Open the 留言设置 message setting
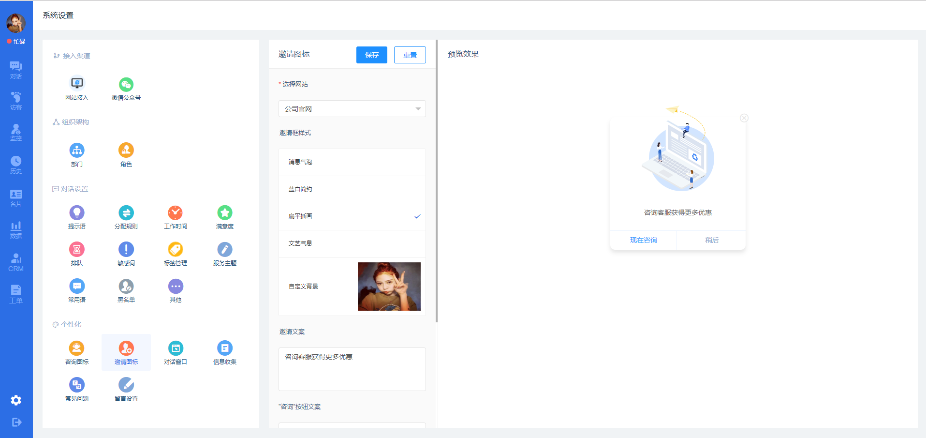Viewport: 926px width, 438px height. click(126, 390)
